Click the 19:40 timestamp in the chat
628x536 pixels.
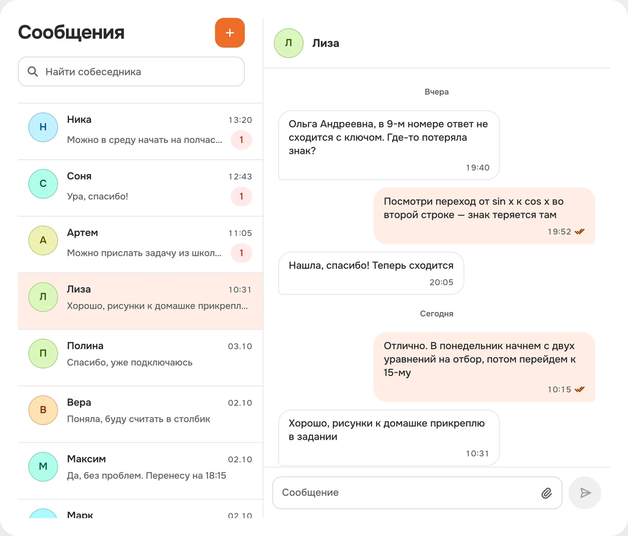click(478, 167)
